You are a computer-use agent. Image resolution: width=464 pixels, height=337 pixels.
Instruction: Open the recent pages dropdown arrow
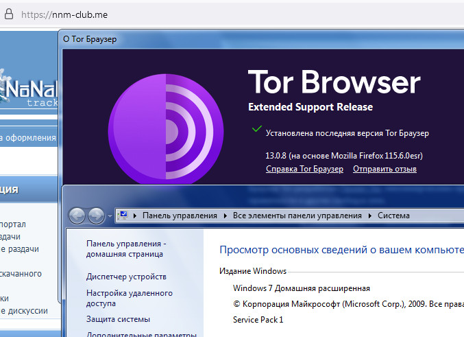pyautogui.click(x=110, y=216)
